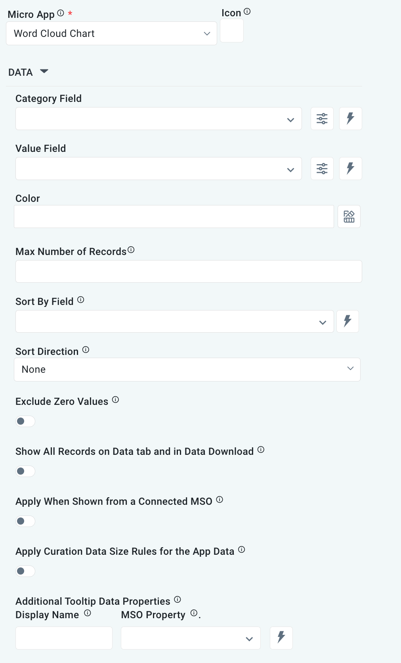
Task: Open the Color palette picker icon
Action: (x=349, y=217)
